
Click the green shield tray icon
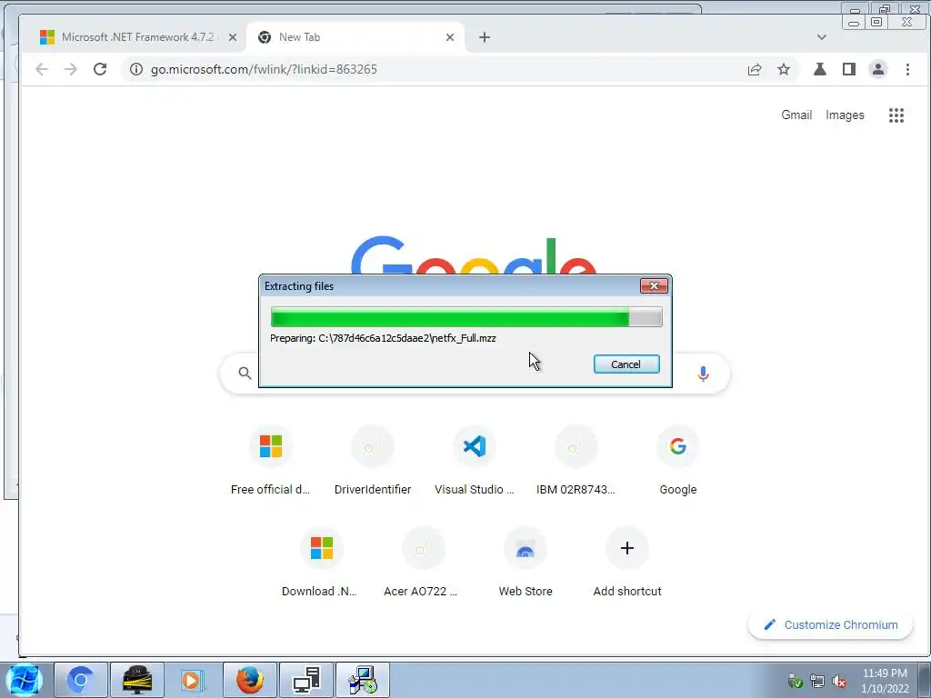coord(795,682)
